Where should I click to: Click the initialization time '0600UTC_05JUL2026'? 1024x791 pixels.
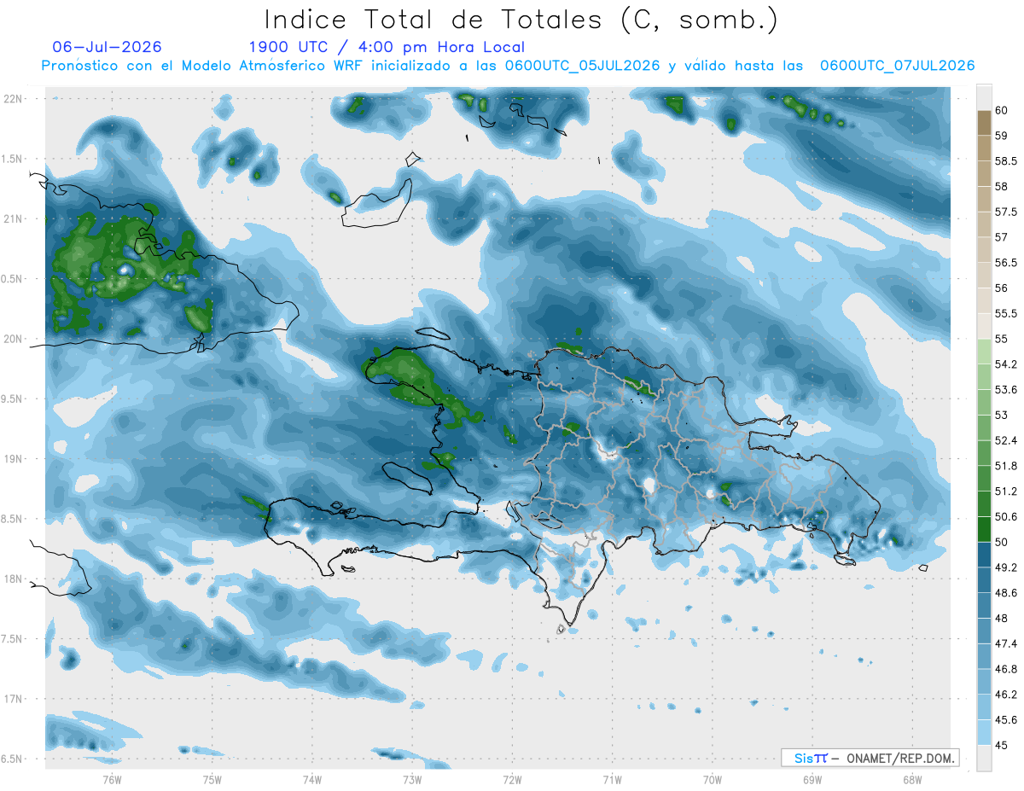(582, 66)
